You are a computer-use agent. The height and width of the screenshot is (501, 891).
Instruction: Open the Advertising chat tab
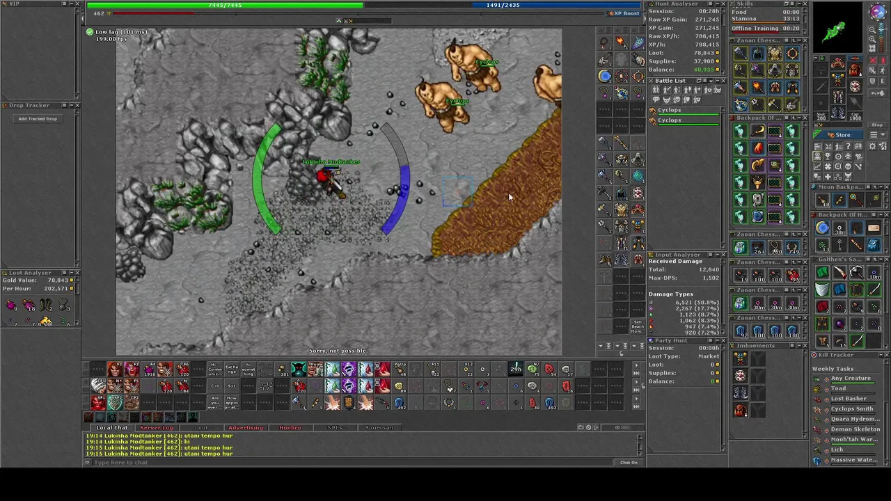click(x=246, y=427)
